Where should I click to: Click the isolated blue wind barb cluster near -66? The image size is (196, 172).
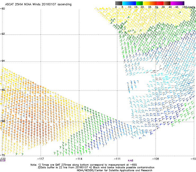click(133, 87)
